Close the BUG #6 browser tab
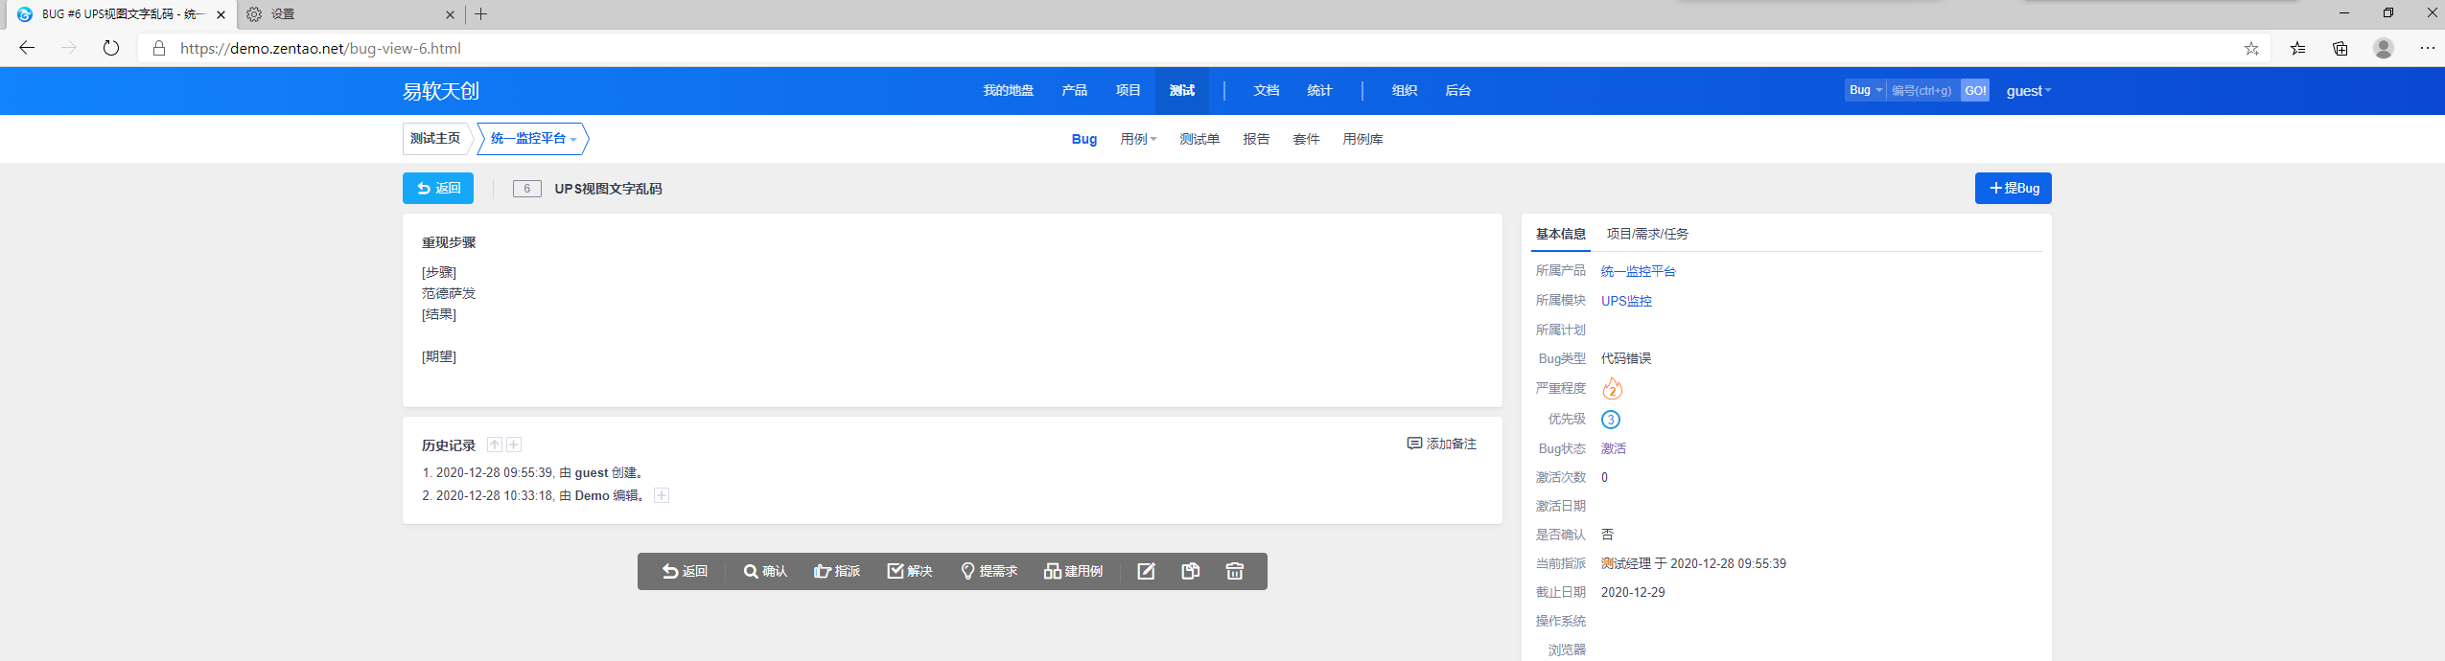 [x=221, y=14]
